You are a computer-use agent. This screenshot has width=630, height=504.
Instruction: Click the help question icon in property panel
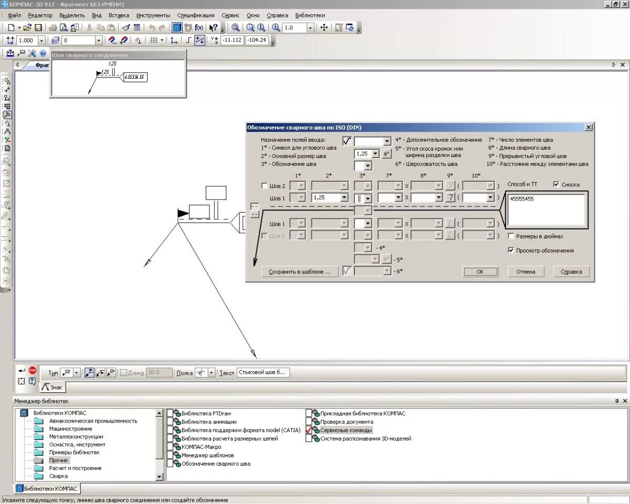(x=32, y=381)
